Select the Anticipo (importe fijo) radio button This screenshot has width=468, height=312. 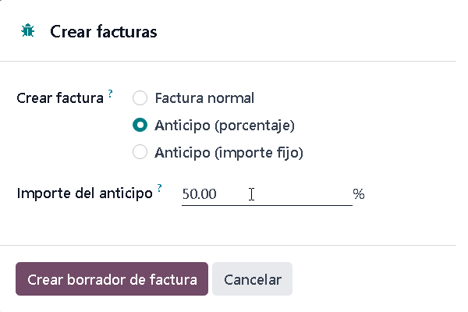coord(140,151)
